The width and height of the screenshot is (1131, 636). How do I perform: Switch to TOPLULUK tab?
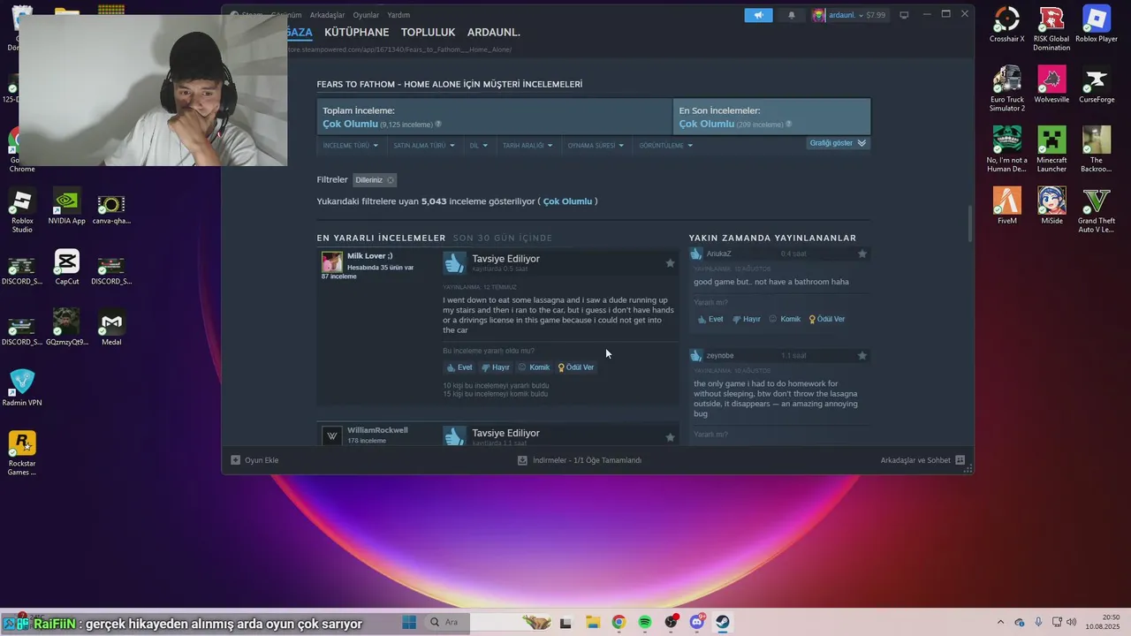click(x=428, y=33)
